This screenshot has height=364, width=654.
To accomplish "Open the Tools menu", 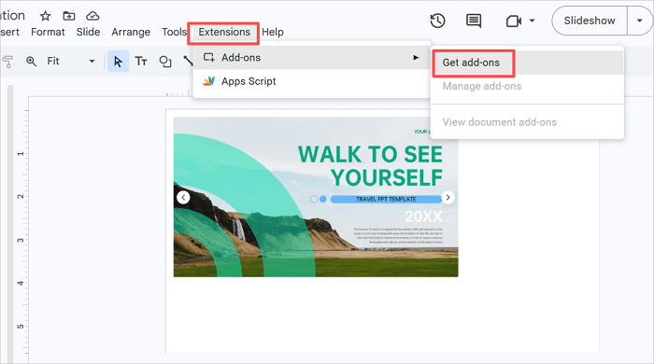I will pos(174,32).
